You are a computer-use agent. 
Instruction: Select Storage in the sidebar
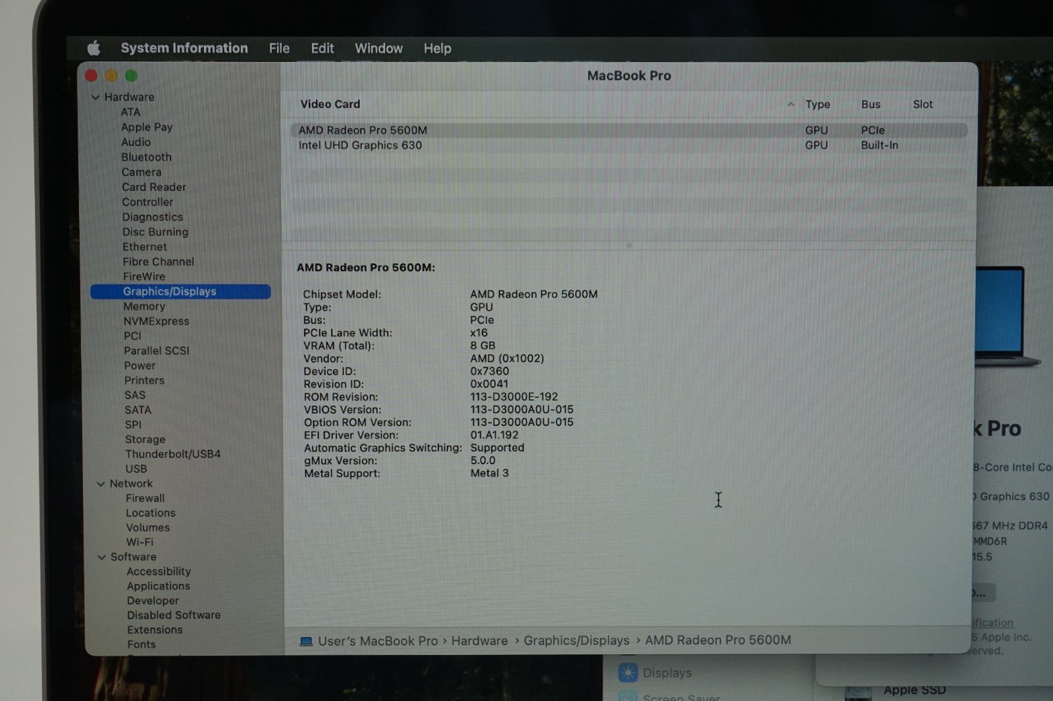tap(145, 440)
